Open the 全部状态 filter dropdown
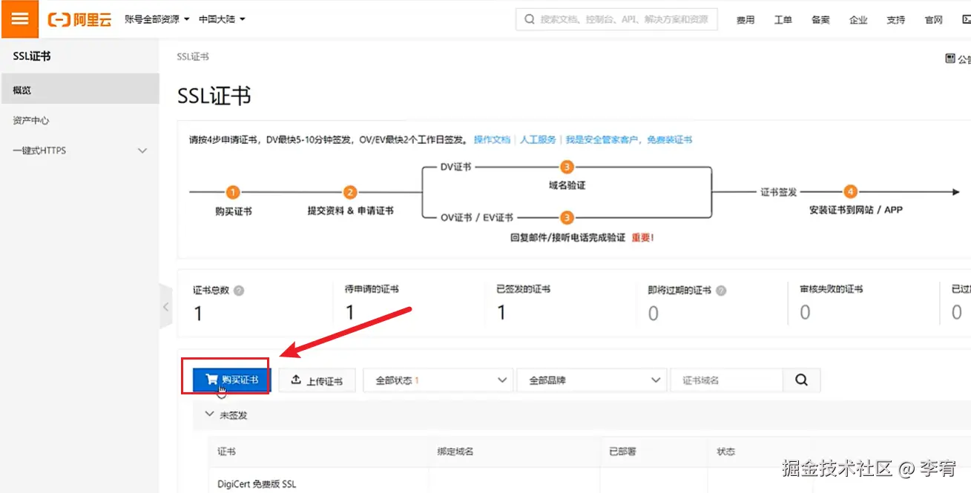This screenshot has width=971, height=493. tap(438, 380)
